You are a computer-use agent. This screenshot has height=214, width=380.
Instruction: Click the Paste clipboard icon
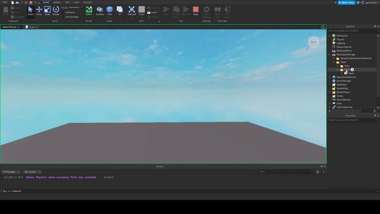click(x=5, y=11)
